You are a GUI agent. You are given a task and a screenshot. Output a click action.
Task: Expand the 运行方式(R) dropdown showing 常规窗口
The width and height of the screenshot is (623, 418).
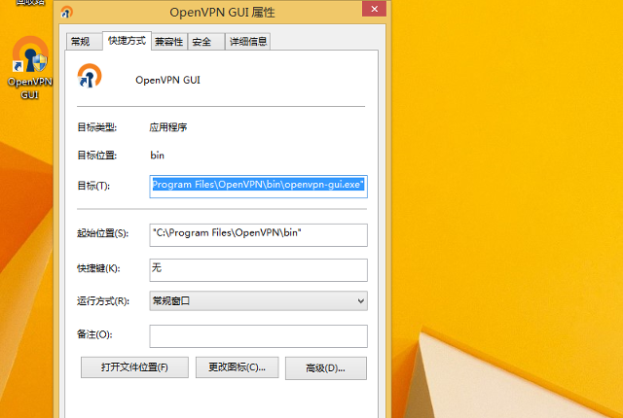pos(258,301)
